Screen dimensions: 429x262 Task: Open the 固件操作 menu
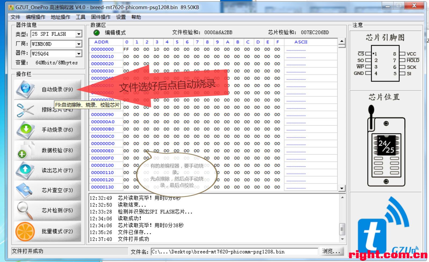click(x=101, y=17)
